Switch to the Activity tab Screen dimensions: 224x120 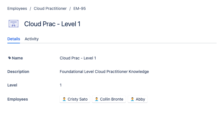pyautogui.click(x=32, y=39)
